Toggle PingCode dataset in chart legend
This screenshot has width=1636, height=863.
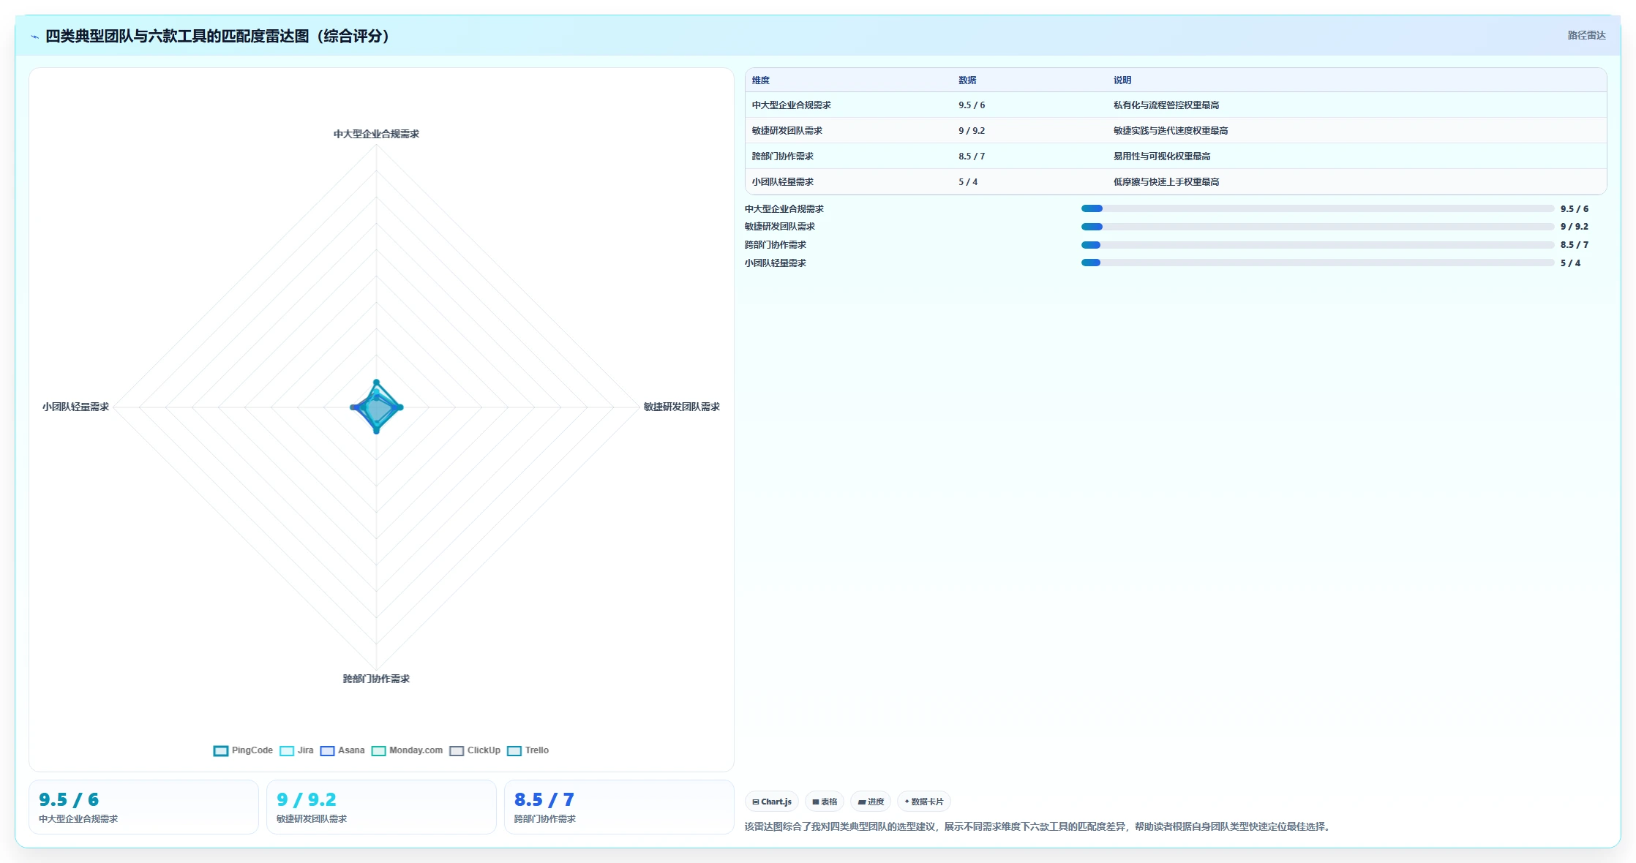243,750
